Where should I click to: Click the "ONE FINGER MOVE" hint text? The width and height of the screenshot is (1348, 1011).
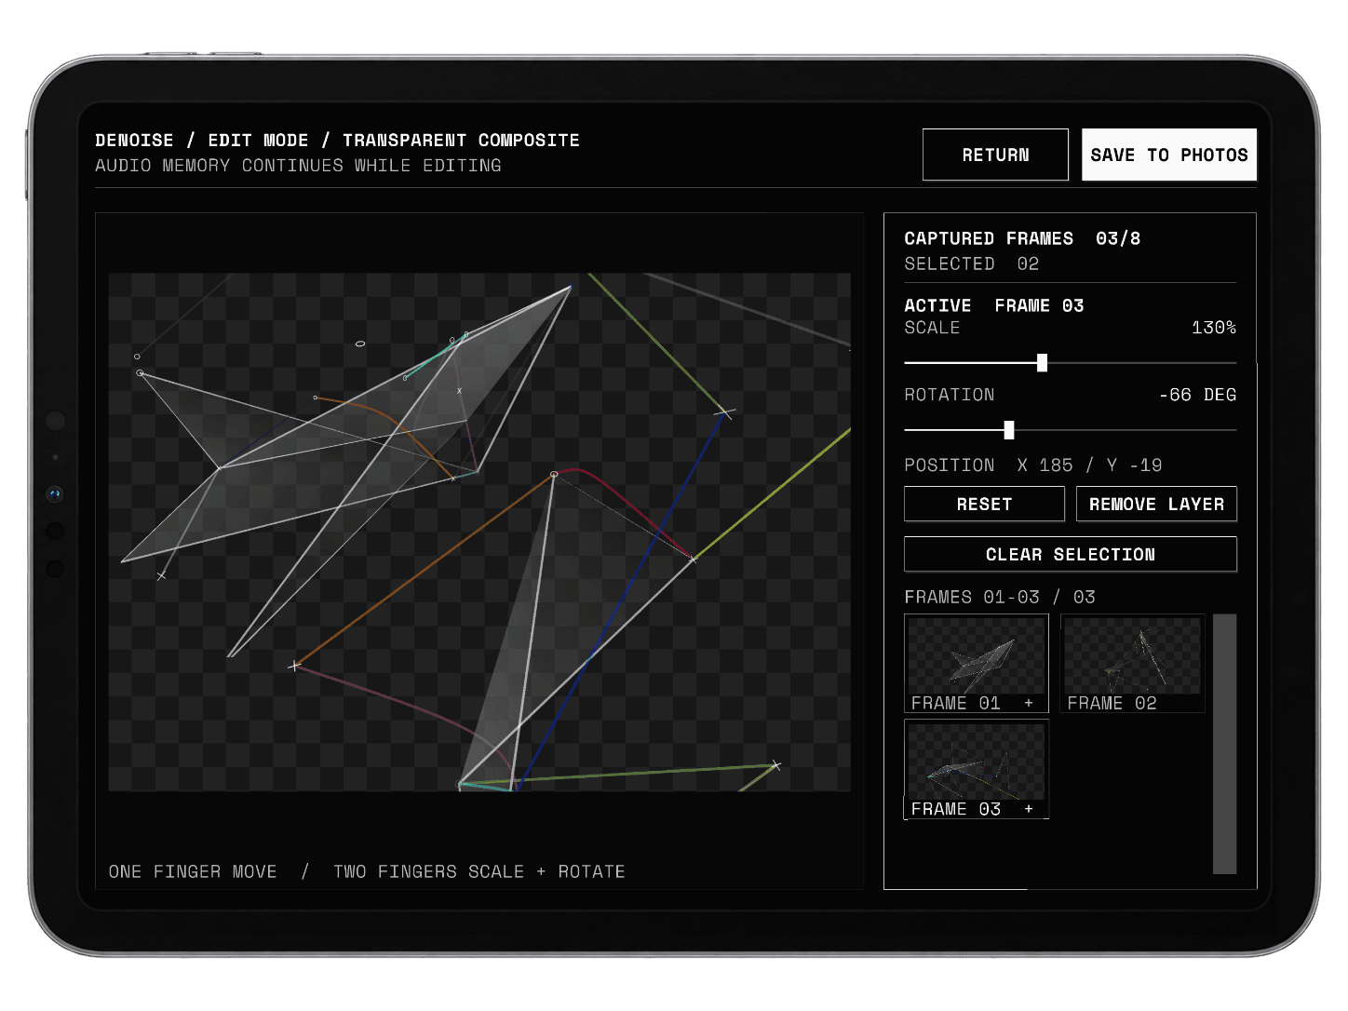[193, 871]
